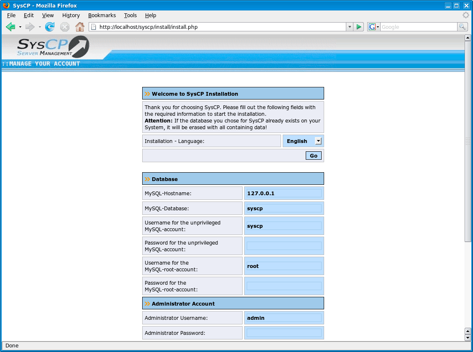Open the Bookmarks menu
Image resolution: width=473 pixels, height=352 pixels.
coord(102,15)
